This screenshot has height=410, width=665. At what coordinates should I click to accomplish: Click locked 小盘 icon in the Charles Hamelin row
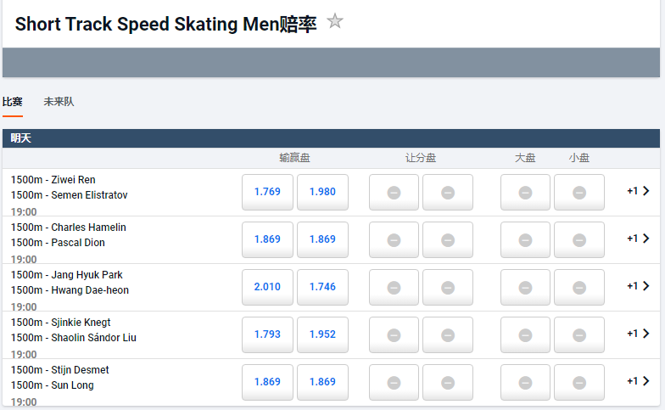pyautogui.click(x=578, y=240)
